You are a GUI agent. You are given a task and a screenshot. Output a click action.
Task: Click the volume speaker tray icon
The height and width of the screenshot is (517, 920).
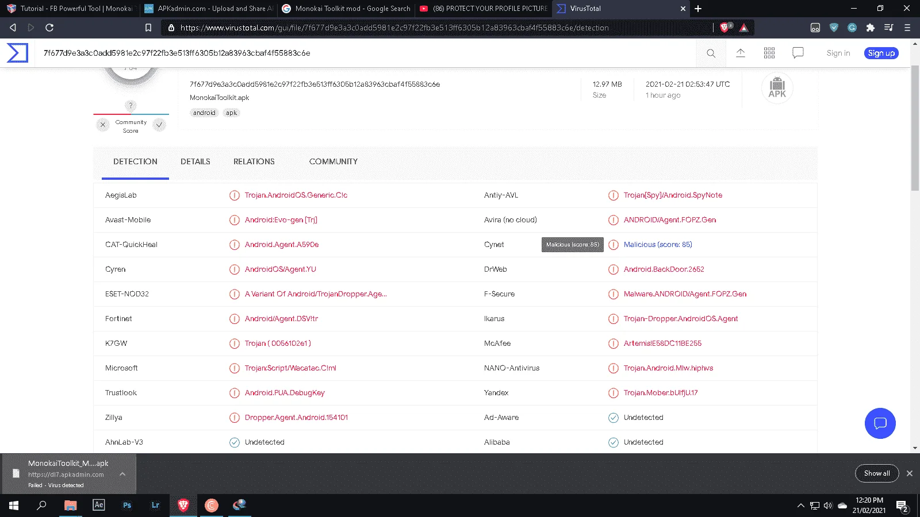tap(828, 506)
